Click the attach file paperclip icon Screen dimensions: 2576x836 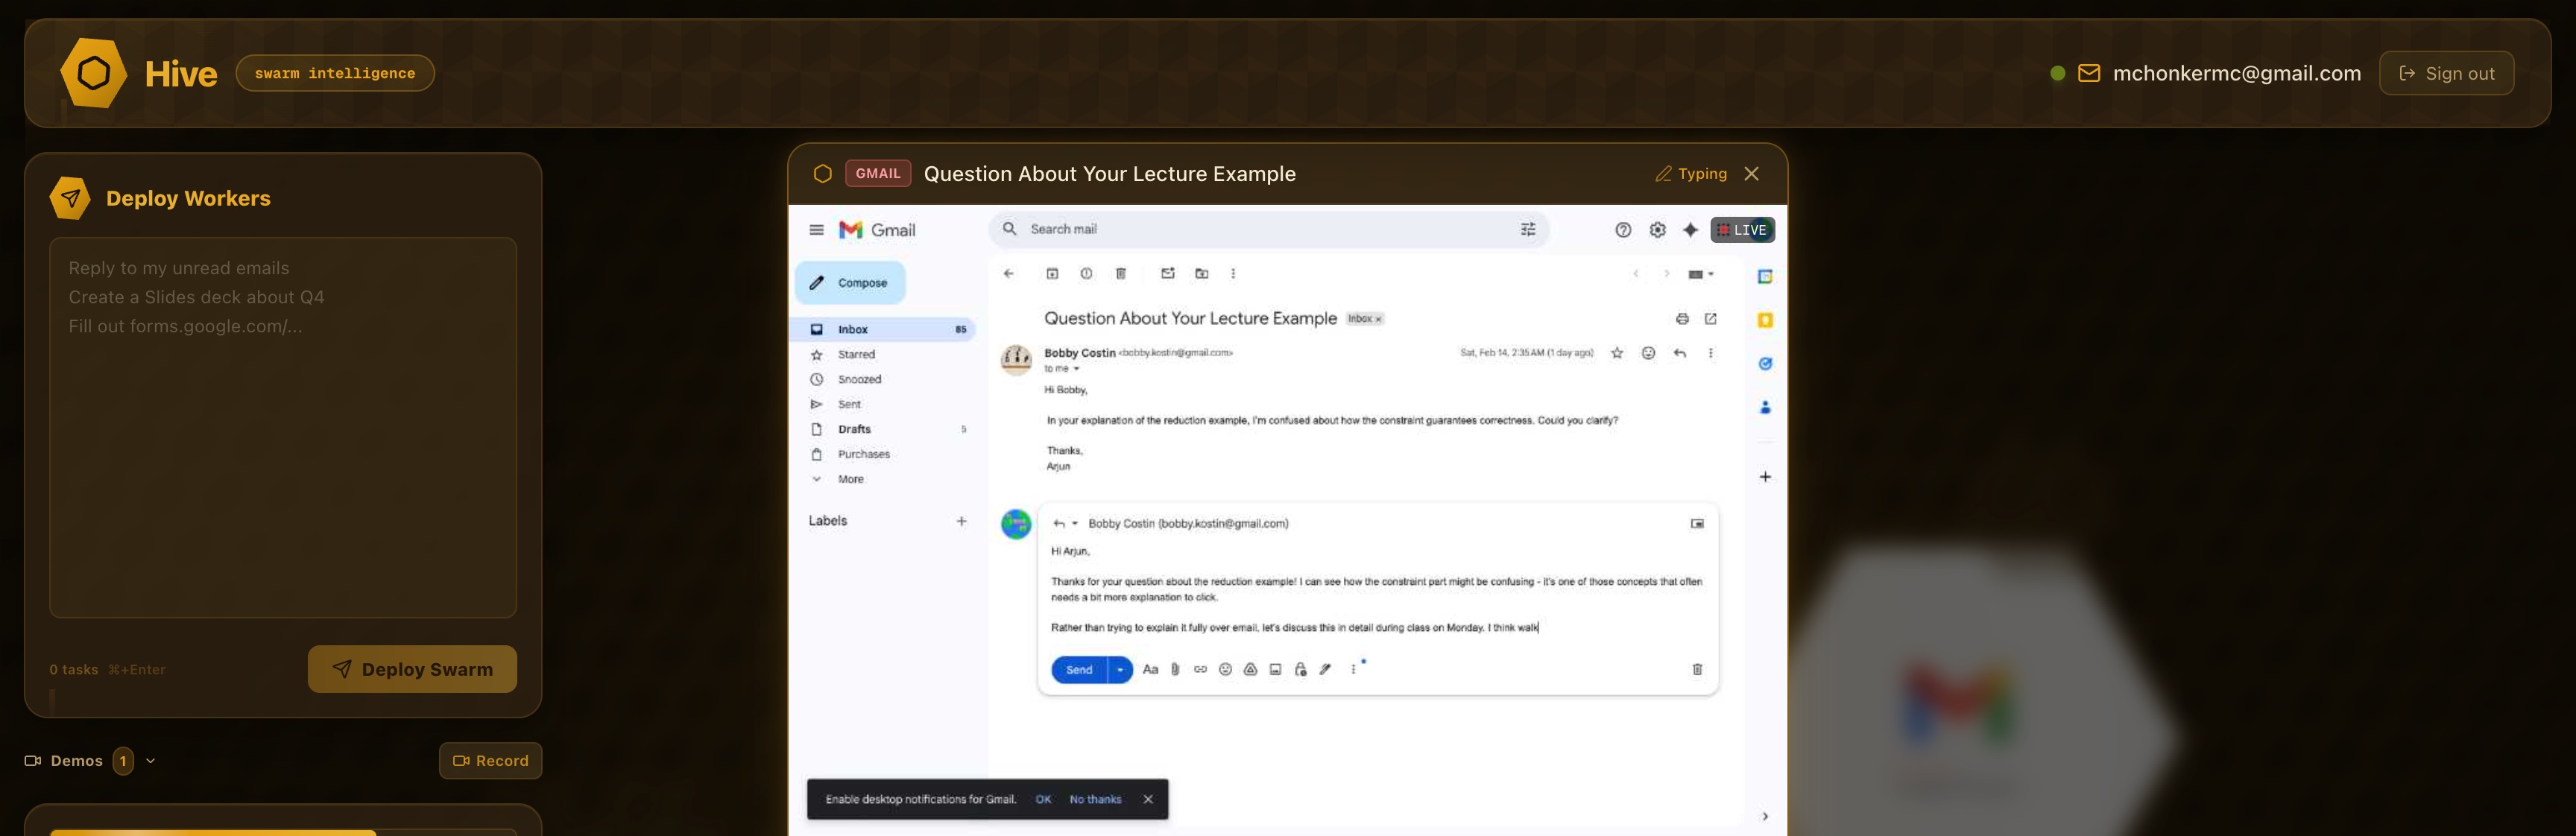pos(1175,670)
